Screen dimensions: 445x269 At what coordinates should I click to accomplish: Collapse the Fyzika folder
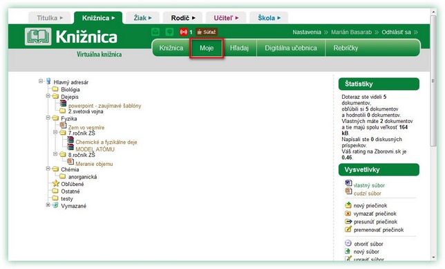[x=48, y=118]
